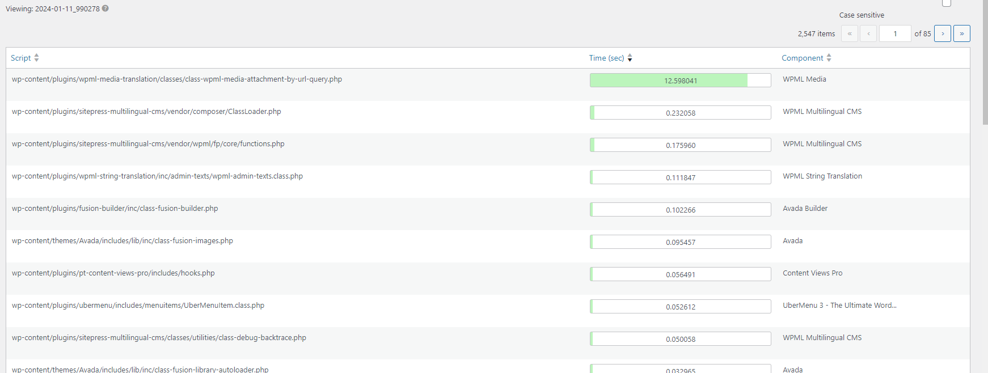Select the pt-content-views-pro hooks.php path
The width and height of the screenshot is (988, 373).
coord(113,273)
